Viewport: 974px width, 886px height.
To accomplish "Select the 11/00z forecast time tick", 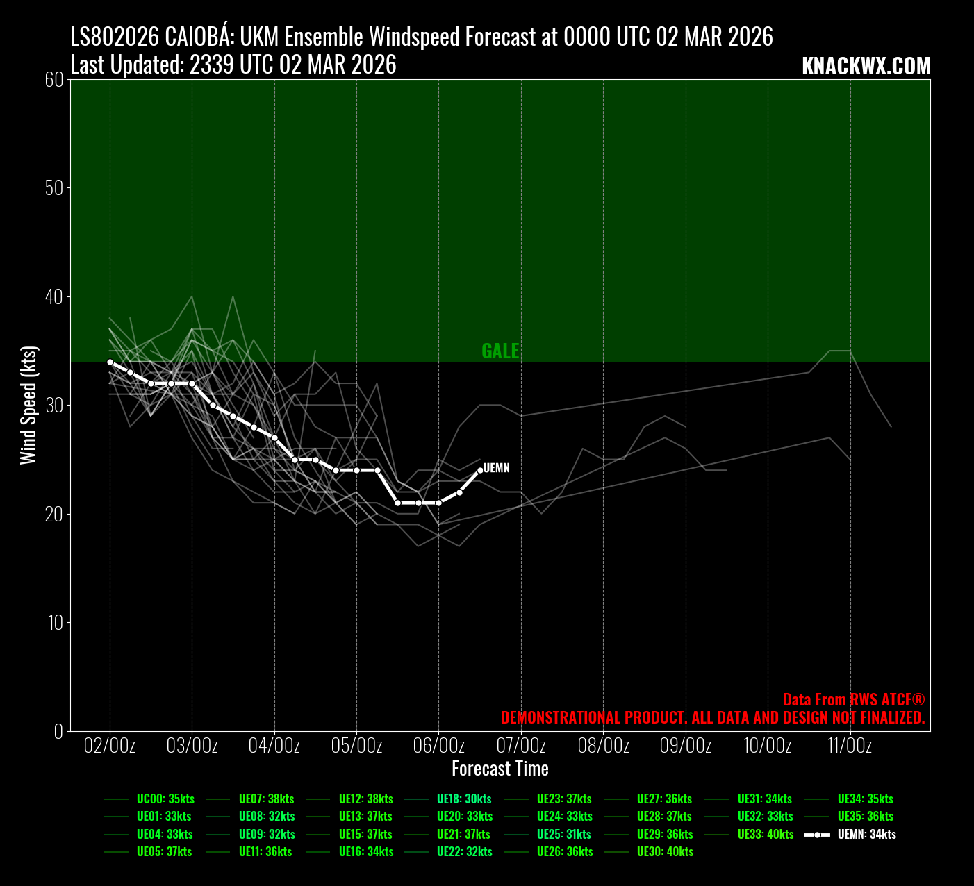I will (x=849, y=746).
